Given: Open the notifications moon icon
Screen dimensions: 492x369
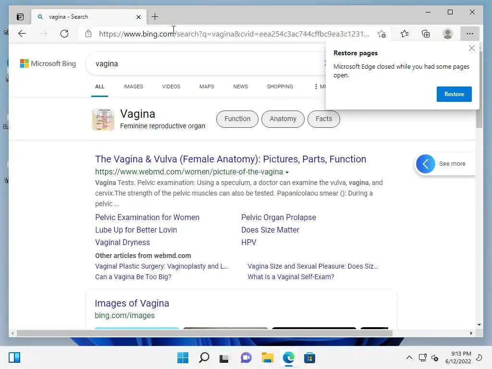Looking at the screenshot, I should click(479, 357).
